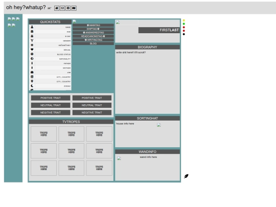
Task: Open the BLOG link
Action: (94, 43)
